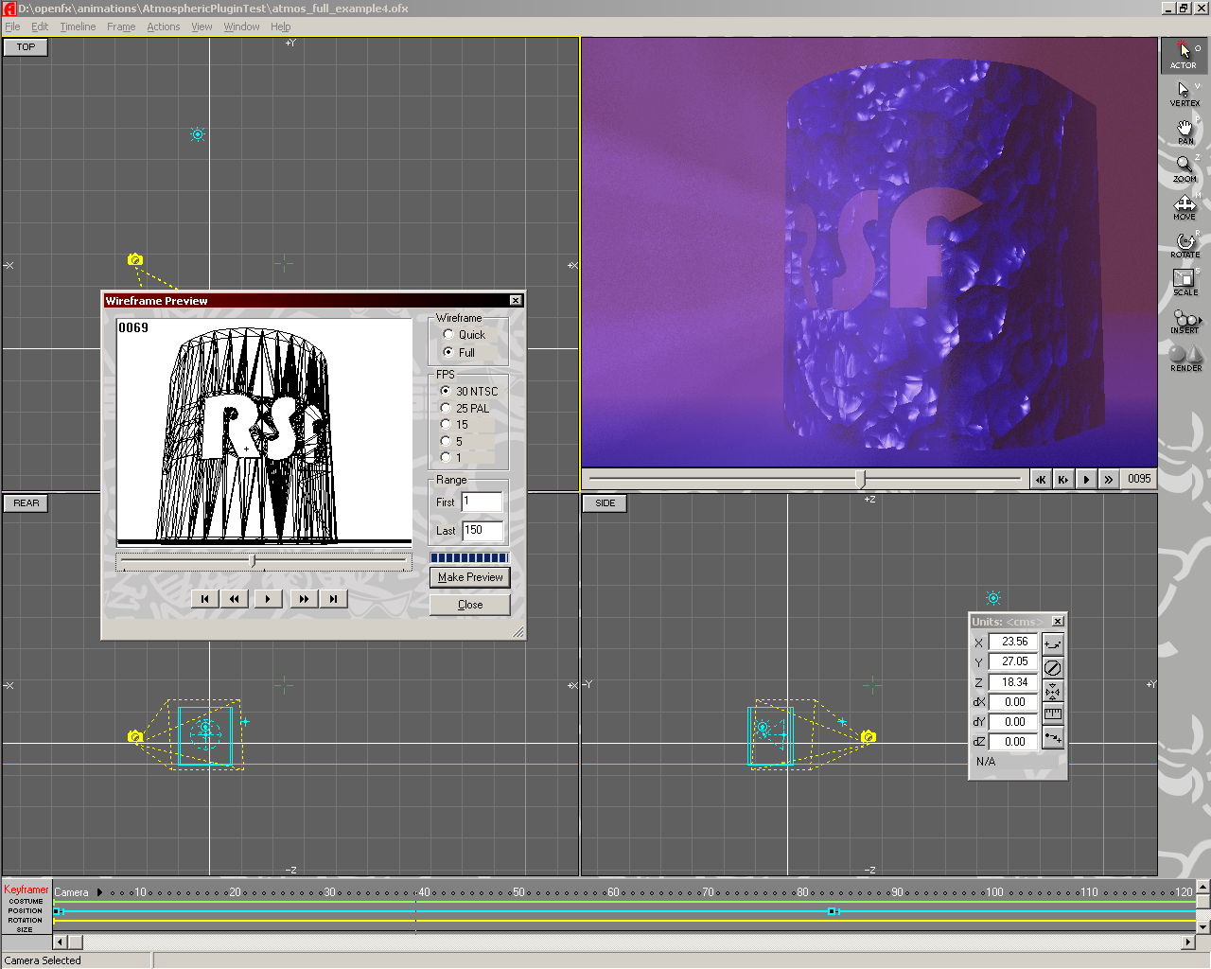
Task: Click the Last range input field
Action: pyautogui.click(x=483, y=531)
